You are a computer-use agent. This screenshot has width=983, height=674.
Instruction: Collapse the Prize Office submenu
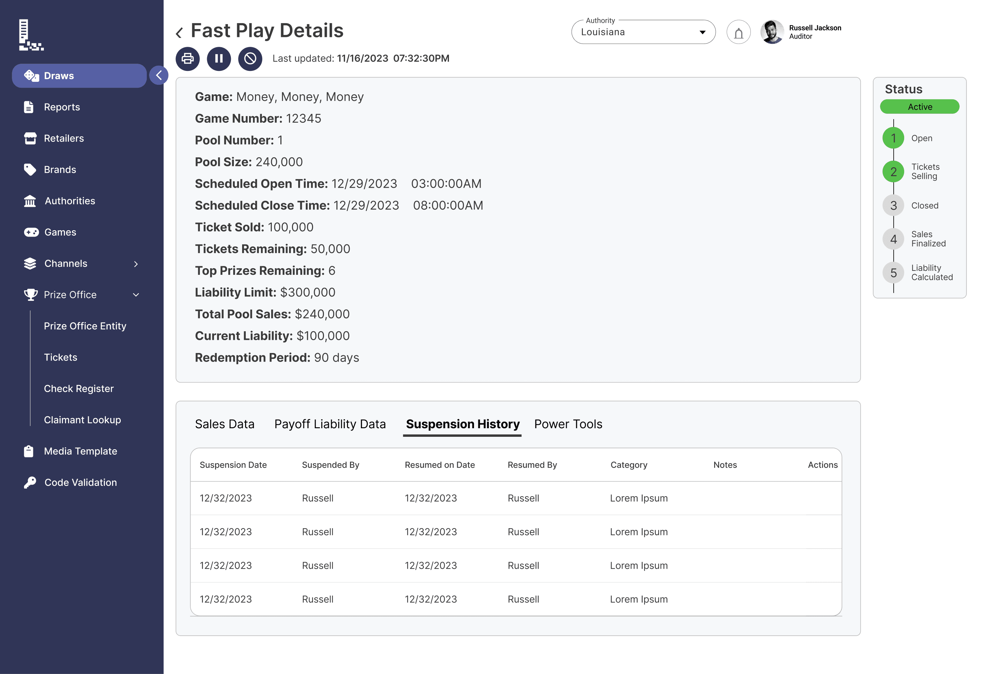pos(136,295)
